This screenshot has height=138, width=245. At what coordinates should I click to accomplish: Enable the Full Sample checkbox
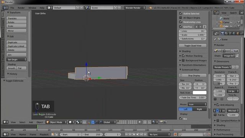tap(215, 115)
